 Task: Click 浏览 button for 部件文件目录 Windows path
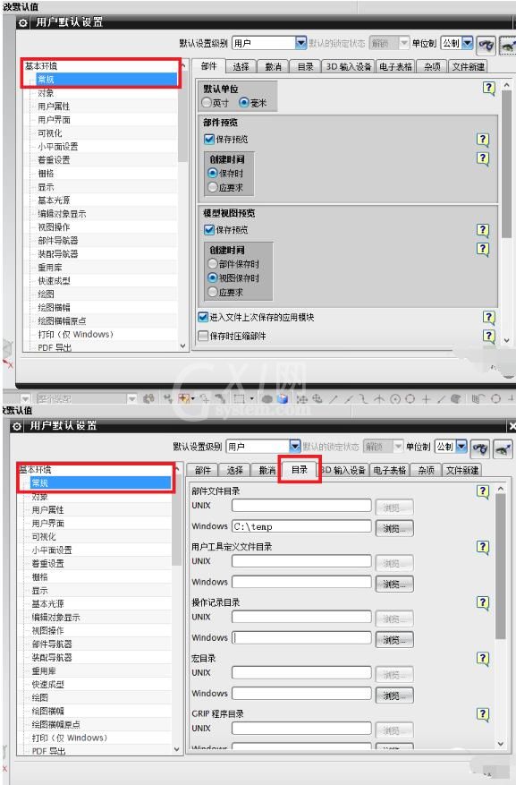[394, 528]
